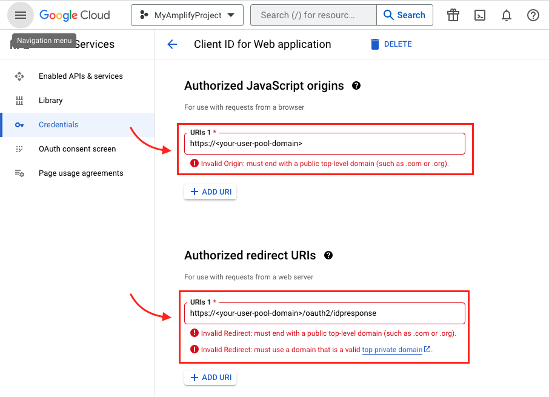This screenshot has height=397, width=549.
Task: Click the Authorized redirect URIs heading
Action: click(250, 255)
